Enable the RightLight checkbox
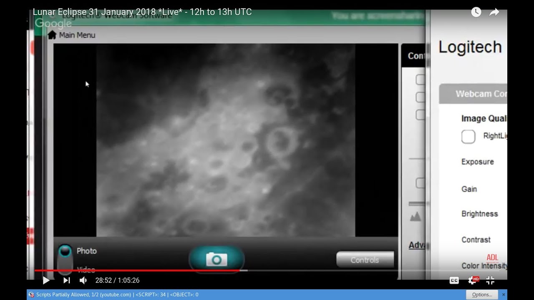534x300 pixels. click(x=468, y=136)
